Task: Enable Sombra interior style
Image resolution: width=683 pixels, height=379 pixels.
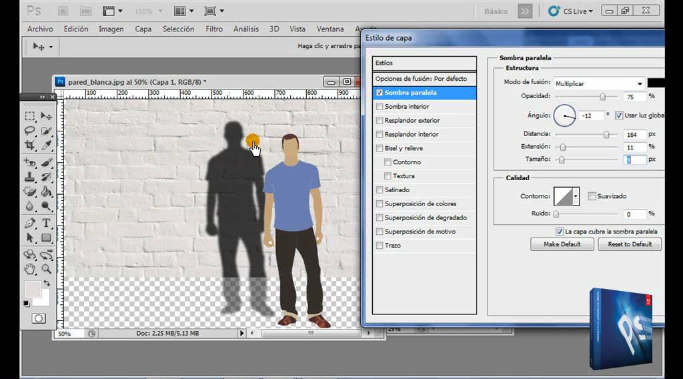Action: (380, 106)
